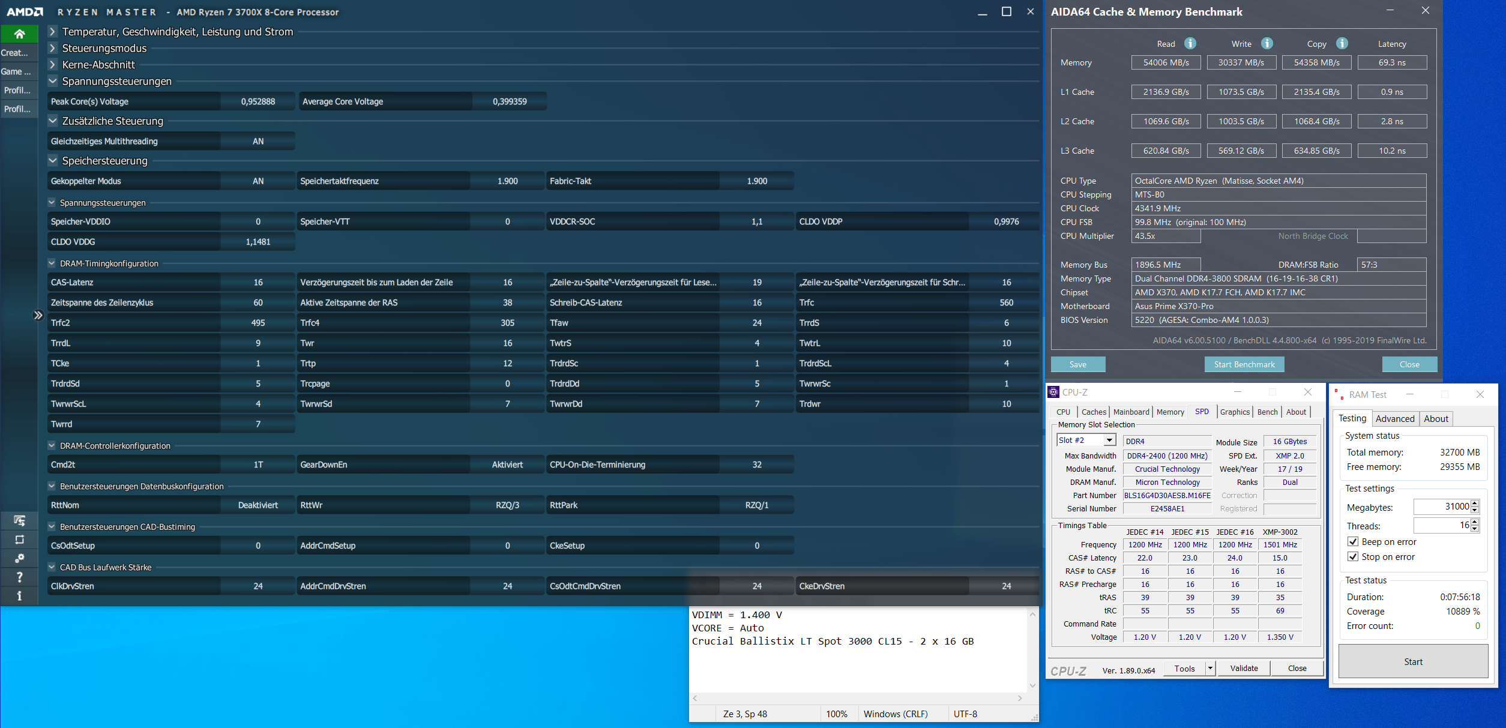This screenshot has width=1506, height=728.
Task: Expand Temperatur, Geschwindigkeit, Leistung und Strom section
Action: [x=53, y=31]
